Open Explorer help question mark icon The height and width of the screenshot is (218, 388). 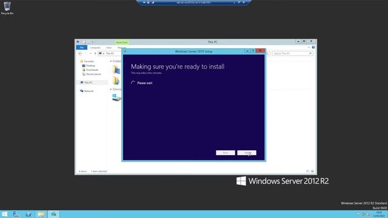pyautogui.click(x=313, y=47)
